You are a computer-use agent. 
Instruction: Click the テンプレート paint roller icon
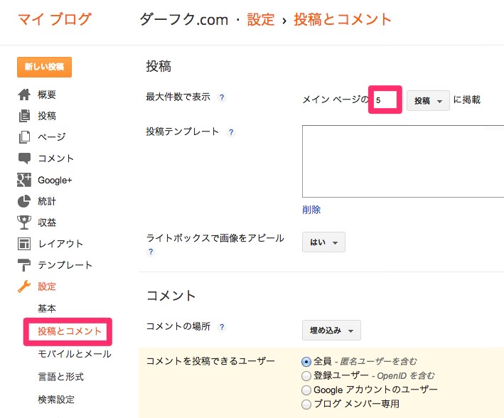click(x=24, y=265)
